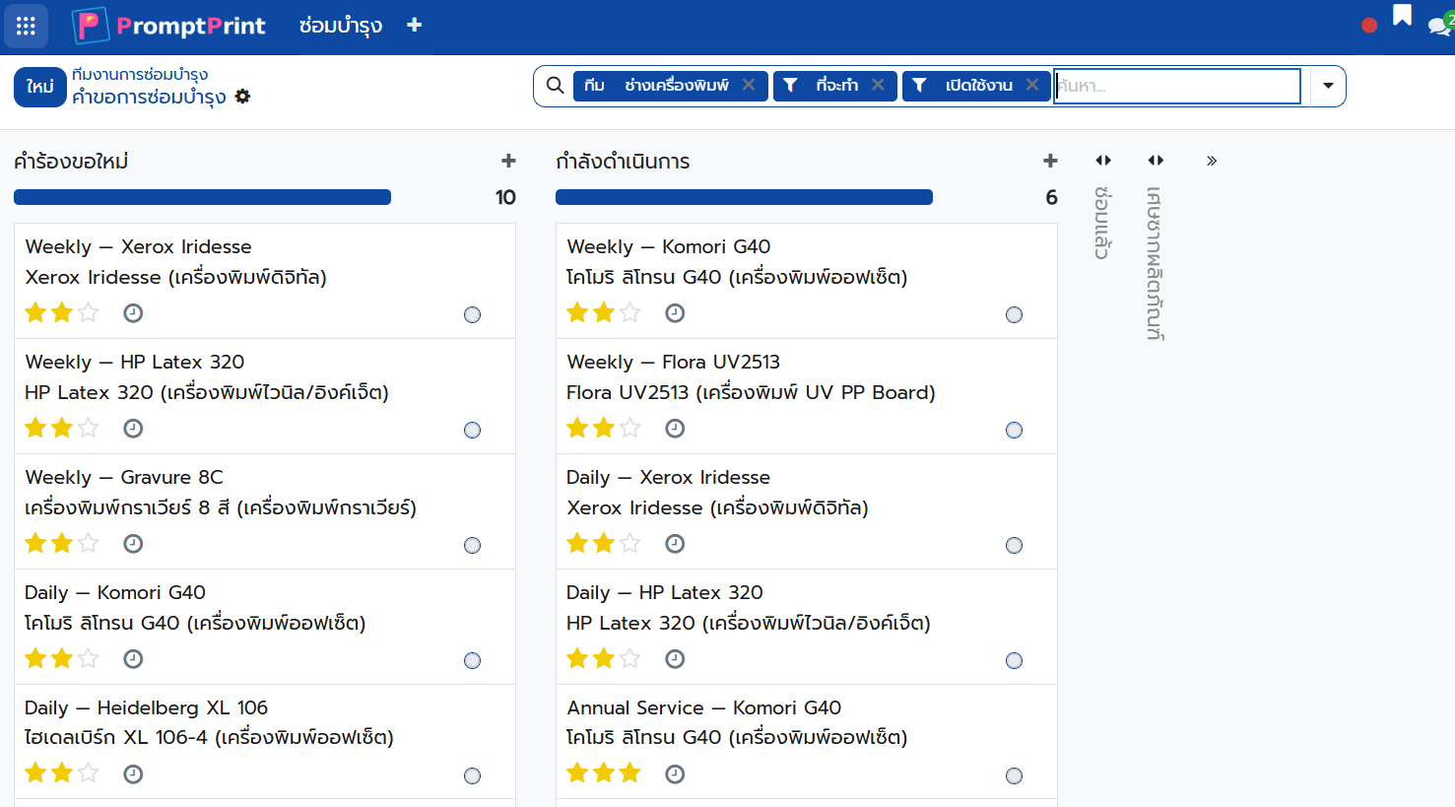Image resolution: width=1455 pixels, height=807 pixels.
Task: Add a card to กำลังดำเนินการ column
Action: pos(1050,161)
